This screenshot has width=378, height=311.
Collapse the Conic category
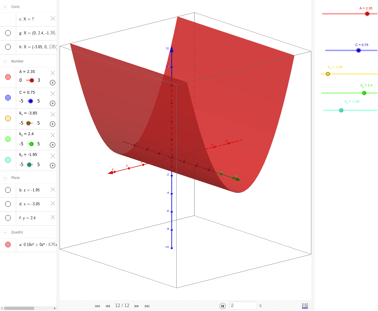tap(5, 7)
